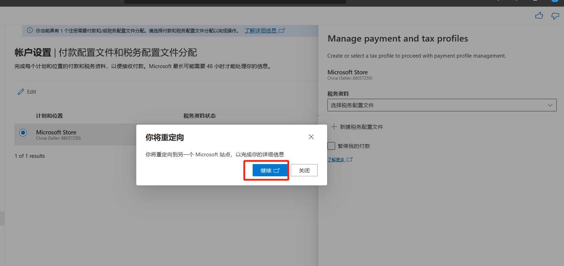Screen dimensions: 564x266
Task: Click the 税务资料 label in side panel
Action: (x=338, y=94)
